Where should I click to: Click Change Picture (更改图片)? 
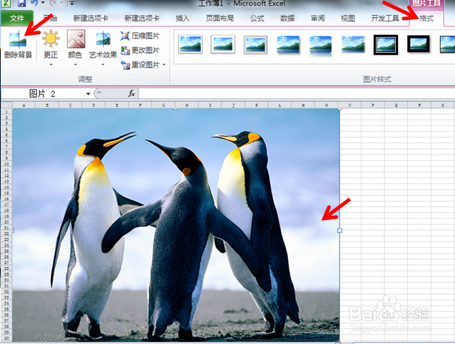[x=140, y=51]
